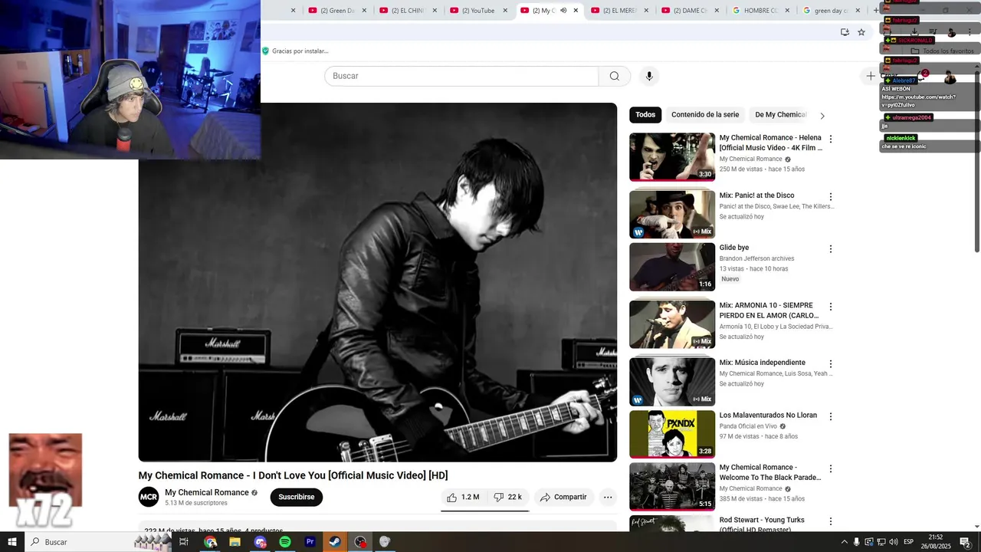Click into the YouTube Buscar search field
Viewport: 981px width, 552px height.
(461, 76)
